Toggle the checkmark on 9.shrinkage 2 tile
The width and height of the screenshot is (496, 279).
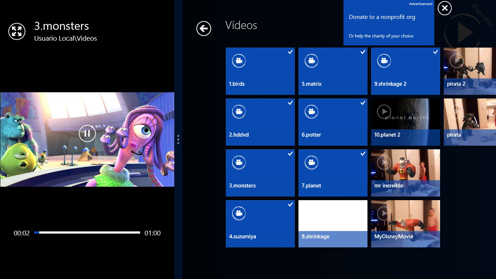pos(435,52)
